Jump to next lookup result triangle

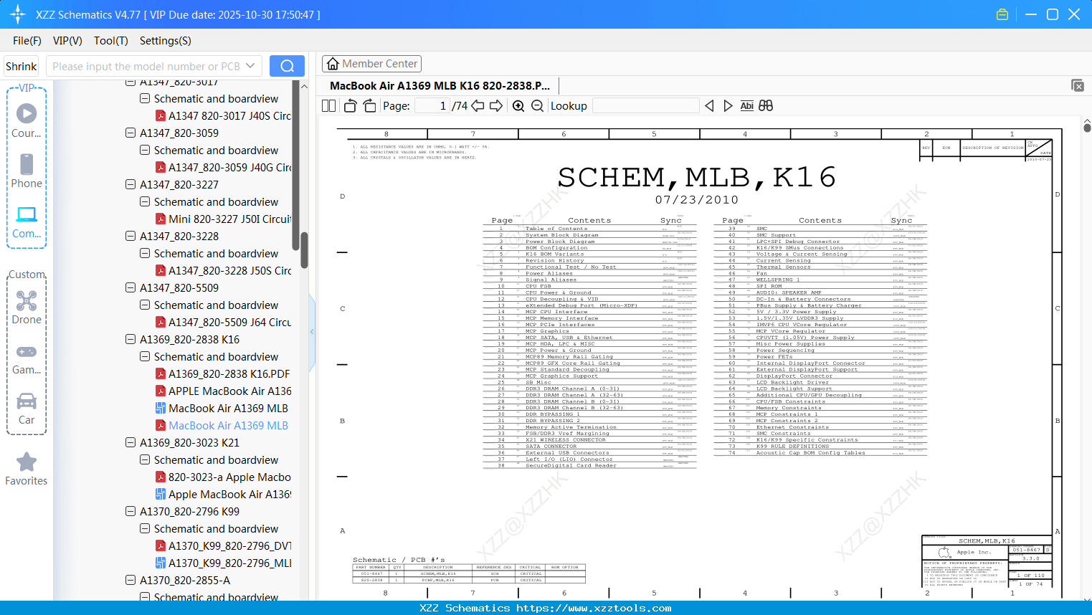click(728, 106)
